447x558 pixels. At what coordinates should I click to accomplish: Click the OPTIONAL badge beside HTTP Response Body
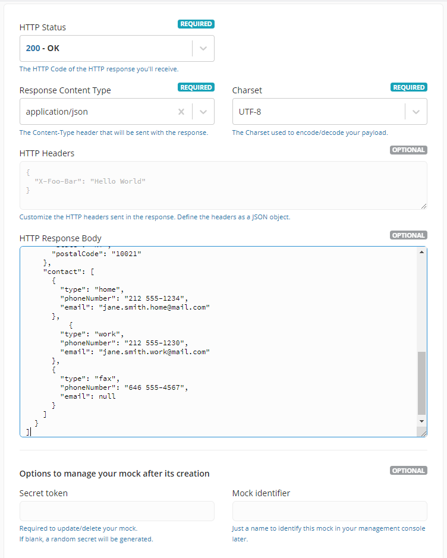408,235
